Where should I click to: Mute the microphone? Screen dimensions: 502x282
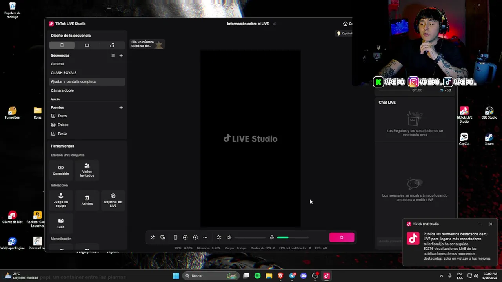click(x=272, y=237)
